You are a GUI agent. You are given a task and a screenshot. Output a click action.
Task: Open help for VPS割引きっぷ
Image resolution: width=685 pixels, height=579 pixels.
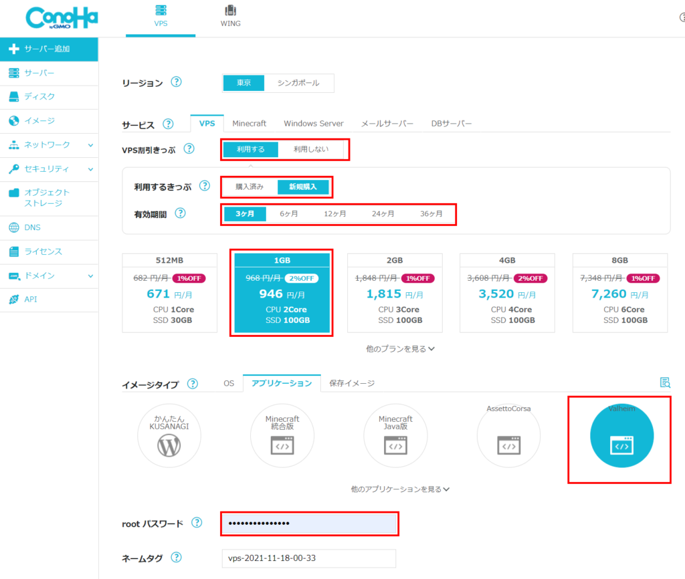click(189, 149)
